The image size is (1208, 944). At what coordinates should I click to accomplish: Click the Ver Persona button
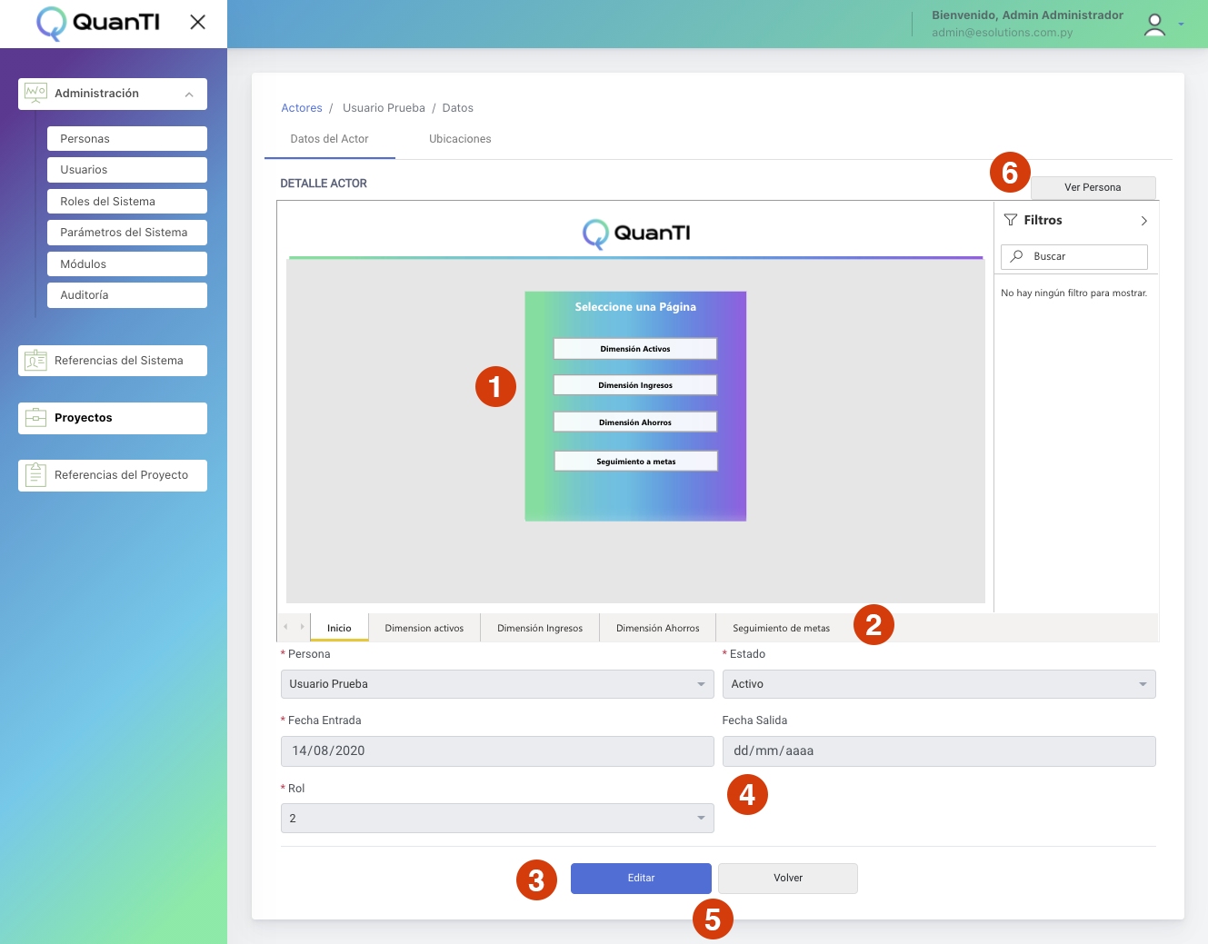coord(1093,187)
